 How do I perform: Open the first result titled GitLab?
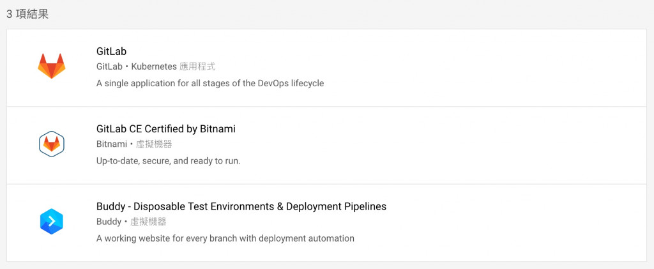coord(112,51)
